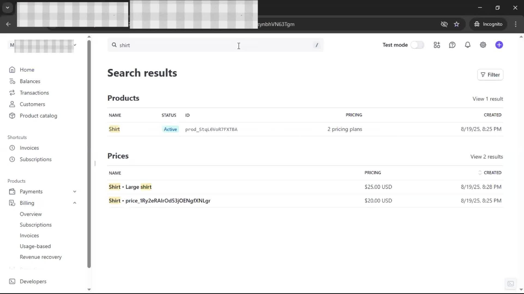Open Billing Overview

pyautogui.click(x=31, y=214)
